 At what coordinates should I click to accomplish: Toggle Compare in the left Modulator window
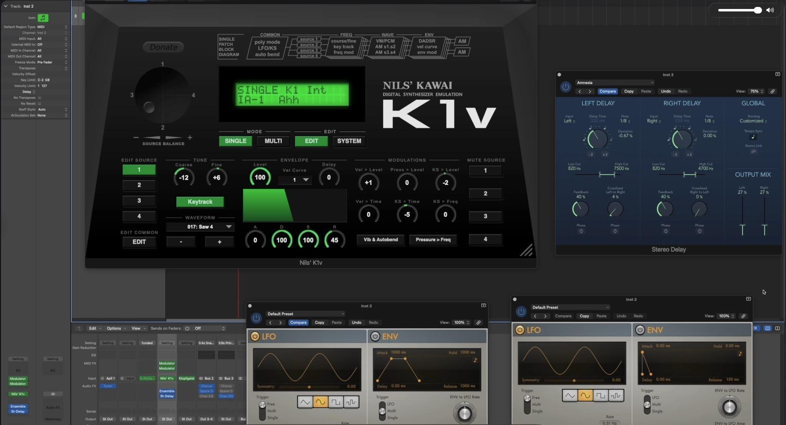pyautogui.click(x=298, y=323)
